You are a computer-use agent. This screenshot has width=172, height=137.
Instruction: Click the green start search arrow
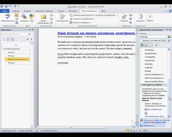tap(169, 37)
